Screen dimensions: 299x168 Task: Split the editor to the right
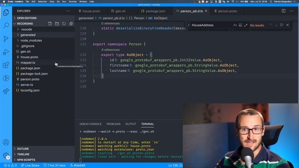click(x=284, y=11)
